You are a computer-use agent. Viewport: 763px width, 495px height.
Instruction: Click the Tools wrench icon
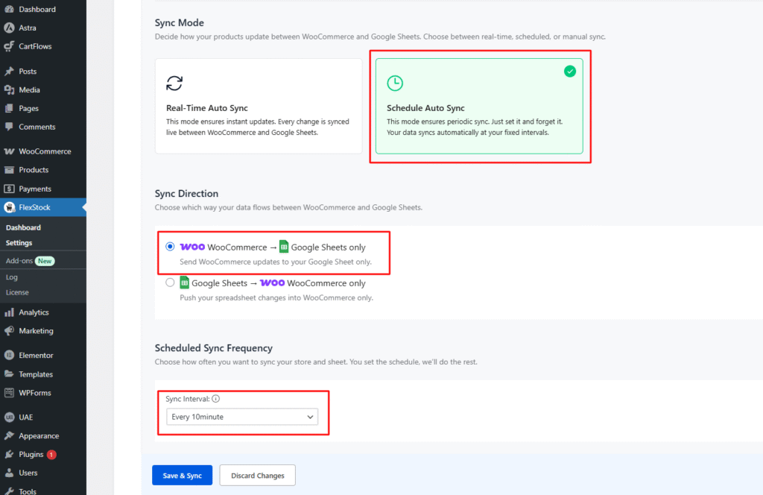point(9,491)
